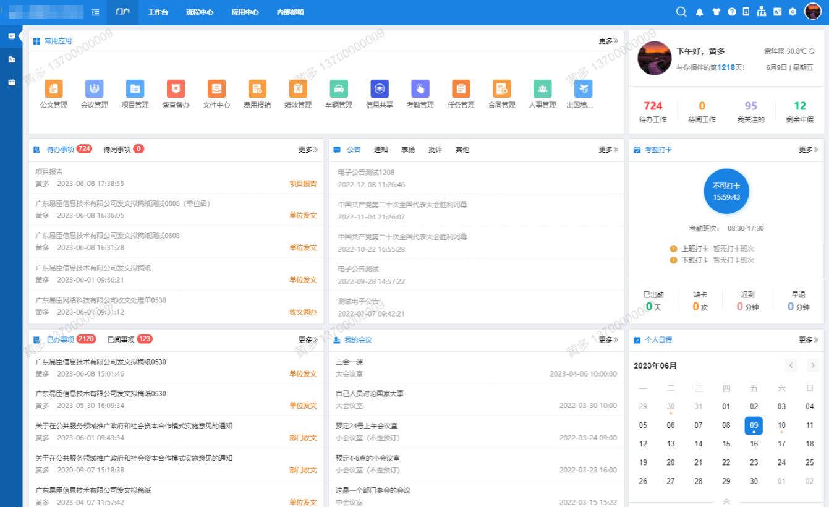Expand 更多 in 常用应用 panel
Screen dimensions: 829x507
[608, 41]
